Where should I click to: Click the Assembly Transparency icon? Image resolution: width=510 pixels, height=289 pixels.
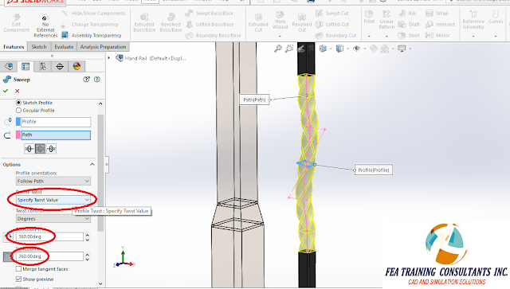[x=65, y=35]
